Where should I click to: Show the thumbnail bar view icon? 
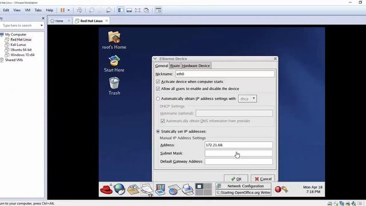[129, 10]
